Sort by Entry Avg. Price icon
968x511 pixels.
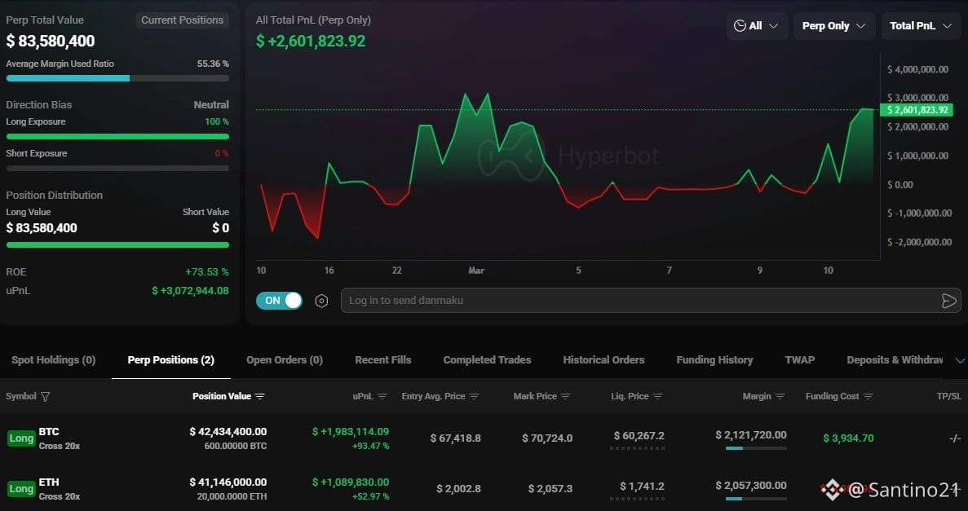tap(474, 396)
